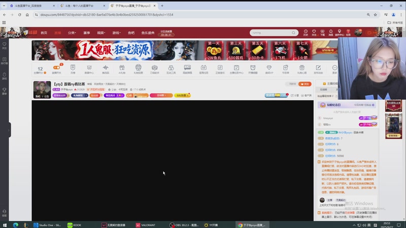Open the 任务 gift task icon in header
The image size is (406, 228).
(348, 32)
